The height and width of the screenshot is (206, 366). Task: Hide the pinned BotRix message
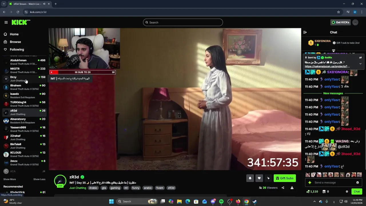360,58
